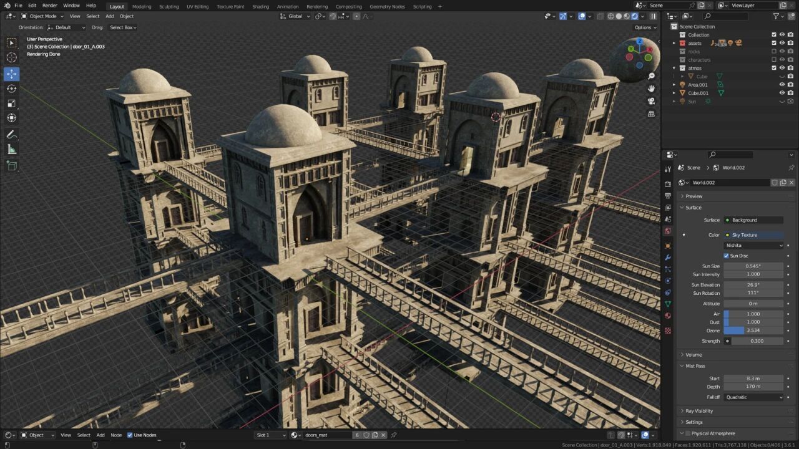Switch to the Shading workspace tab
This screenshot has width=799, height=449.
pos(260,6)
